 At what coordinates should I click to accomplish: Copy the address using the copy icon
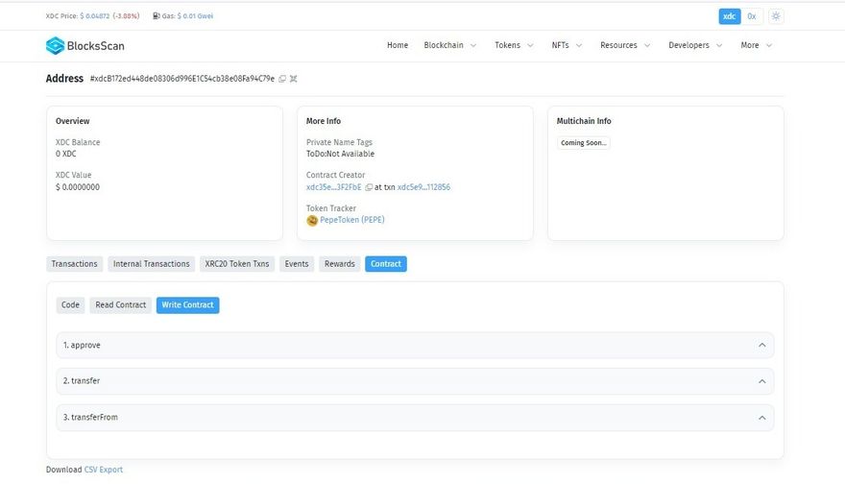[x=282, y=79]
